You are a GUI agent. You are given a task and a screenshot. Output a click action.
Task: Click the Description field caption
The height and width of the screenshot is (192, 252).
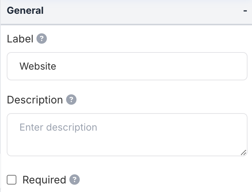[x=35, y=100]
